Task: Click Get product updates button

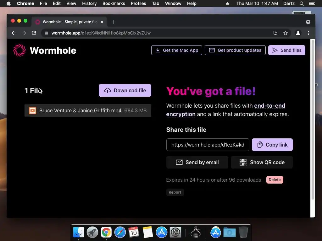Action: point(235,50)
